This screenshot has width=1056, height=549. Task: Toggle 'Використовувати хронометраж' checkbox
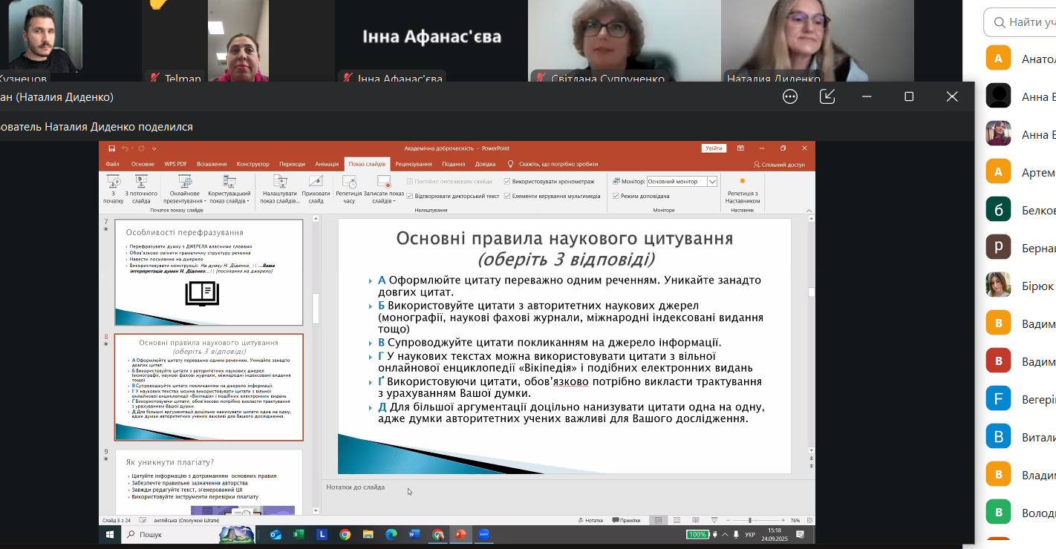(x=507, y=181)
